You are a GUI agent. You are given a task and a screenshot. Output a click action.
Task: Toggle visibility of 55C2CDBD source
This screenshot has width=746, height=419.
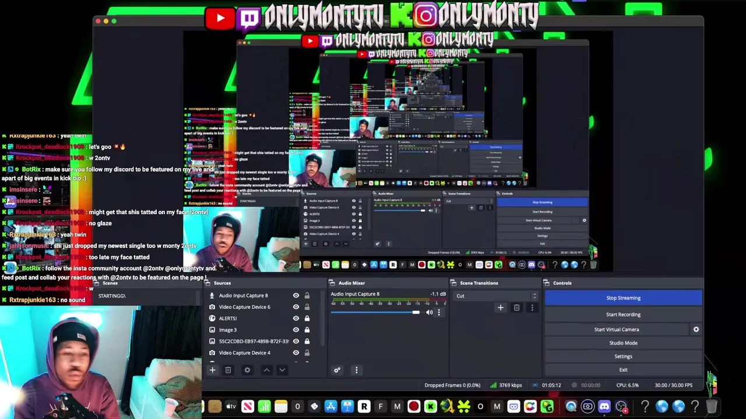(296, 341)
